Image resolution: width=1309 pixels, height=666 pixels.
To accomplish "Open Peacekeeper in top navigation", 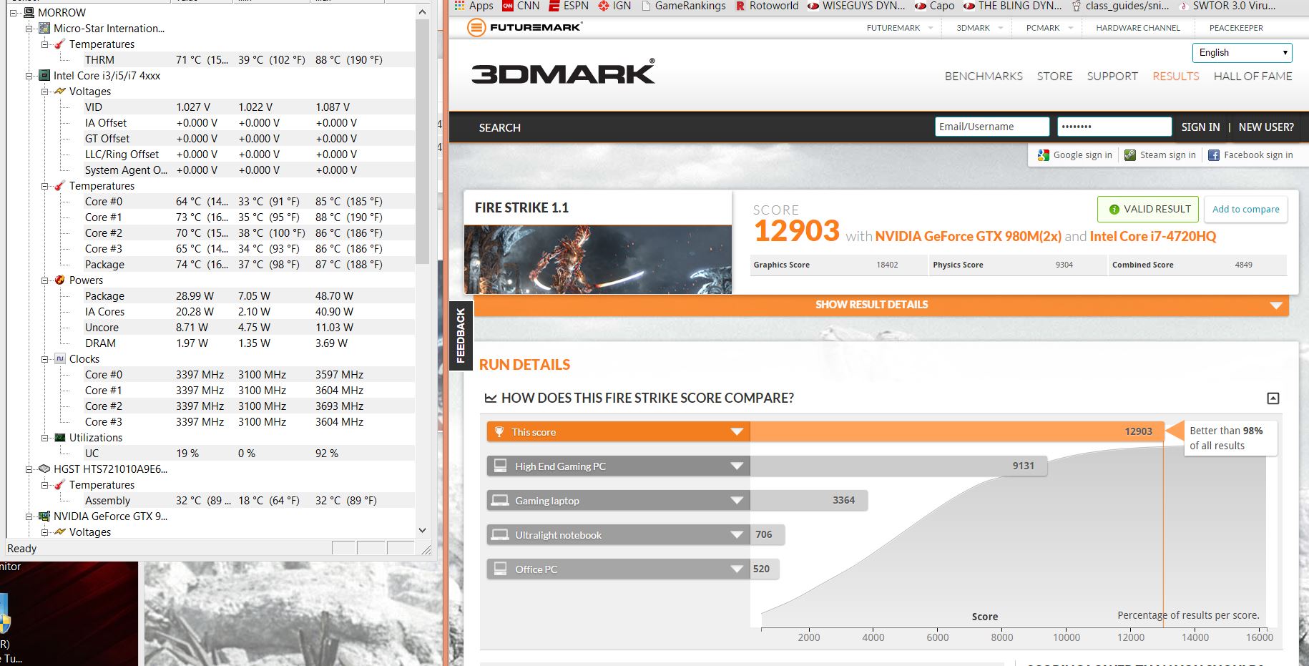I will click(x=1236, y=28).
